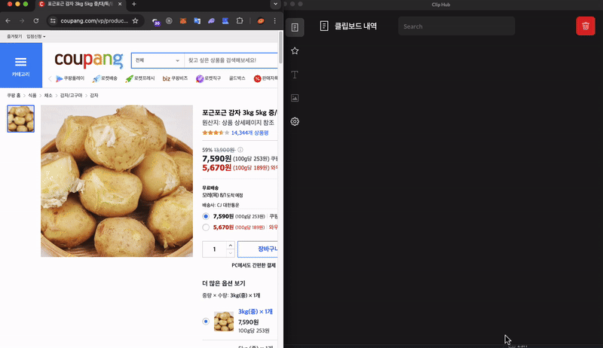Open 골드박스 shortcut
603x348 pixels.
[x=237, y=78]
